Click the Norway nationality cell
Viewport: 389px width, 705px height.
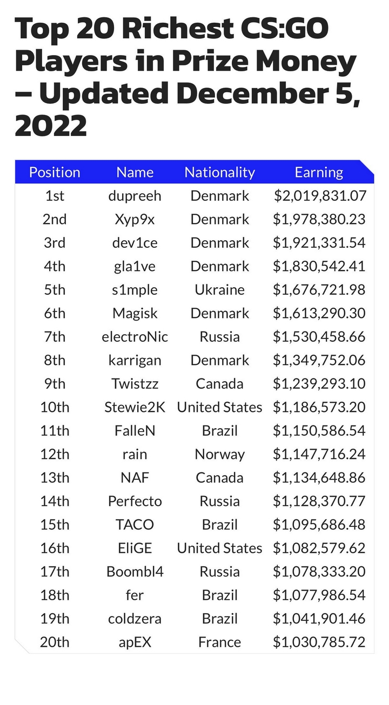pyautogui.click(x=219, y=454)
